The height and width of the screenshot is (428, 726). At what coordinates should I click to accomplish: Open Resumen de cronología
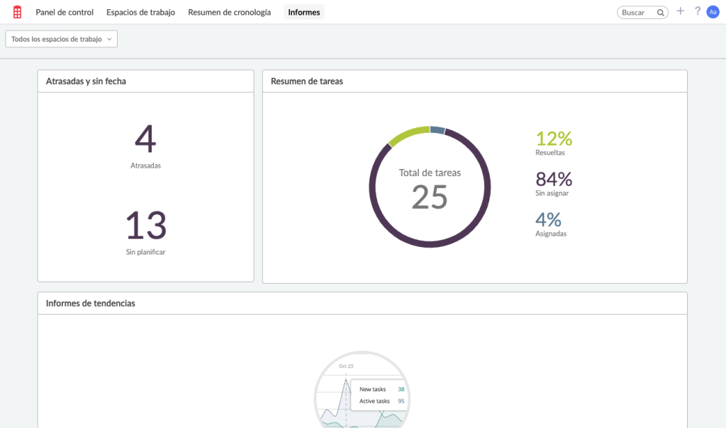click(230, 12)
